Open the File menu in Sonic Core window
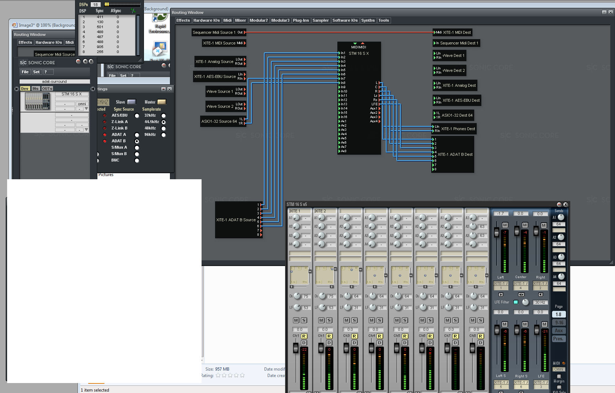Viewport: 615px width, 393px height. 25,72
